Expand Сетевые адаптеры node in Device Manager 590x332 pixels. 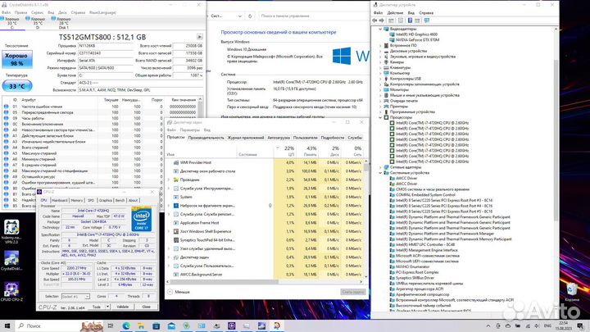click(x=380, y=167)
